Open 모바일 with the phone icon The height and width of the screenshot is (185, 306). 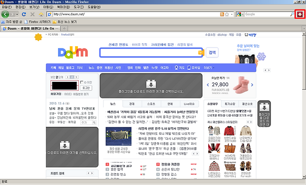pyautogui.click(x=194, y=68)
